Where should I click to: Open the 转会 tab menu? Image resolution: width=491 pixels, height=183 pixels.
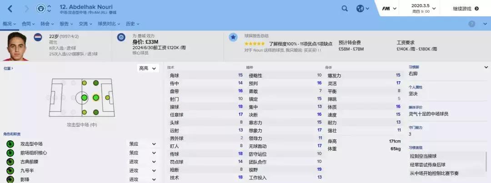point(47,24)
